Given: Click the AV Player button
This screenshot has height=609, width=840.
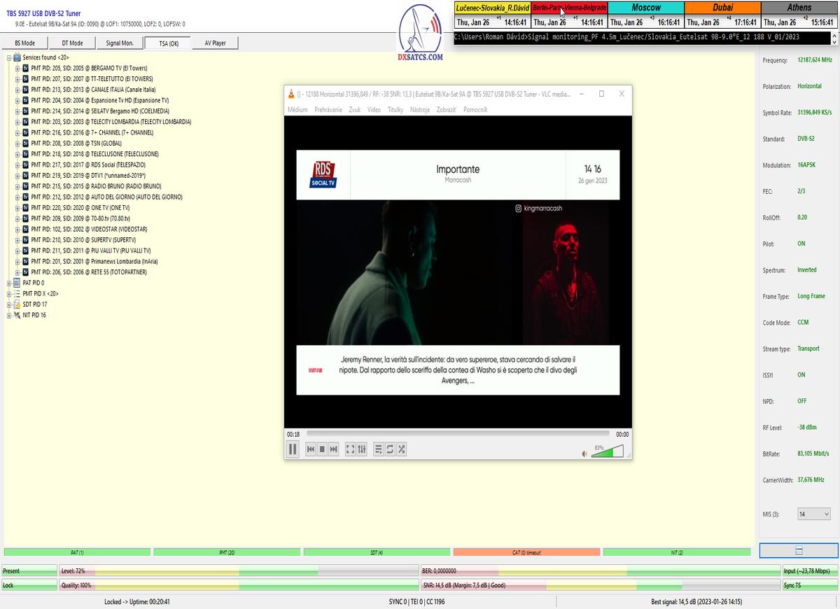Looking at the screenshot, I should click(215, 43).
